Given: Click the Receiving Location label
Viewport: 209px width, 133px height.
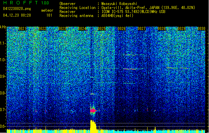Looking at the screenshot, I should tap(77, 8).
